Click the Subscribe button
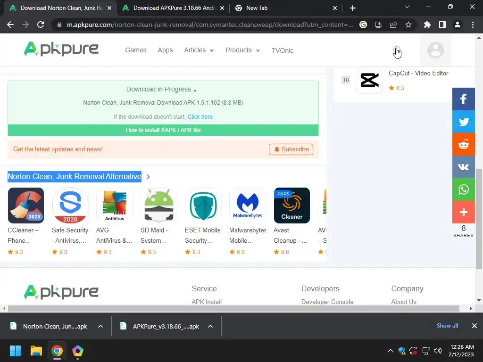This screenshot has height=362, width=483. coord(291,149)
